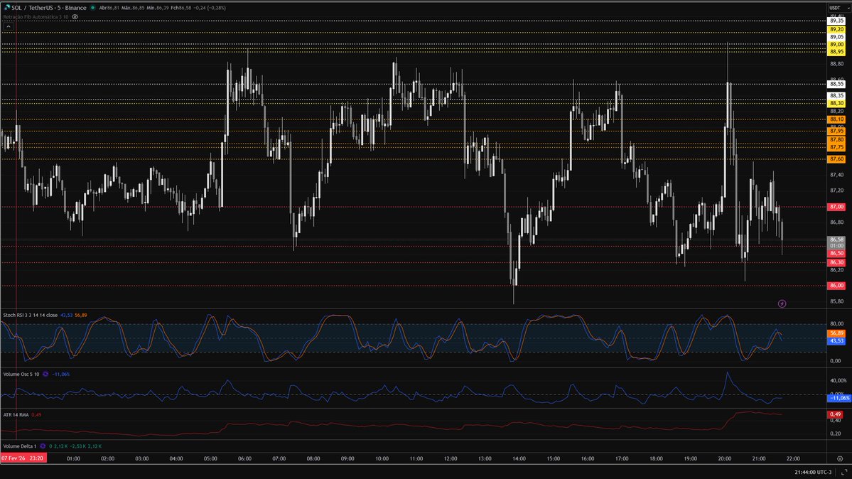Click the green market status dot
Viewport: 852px width, 479px height.
coord(93,8)
